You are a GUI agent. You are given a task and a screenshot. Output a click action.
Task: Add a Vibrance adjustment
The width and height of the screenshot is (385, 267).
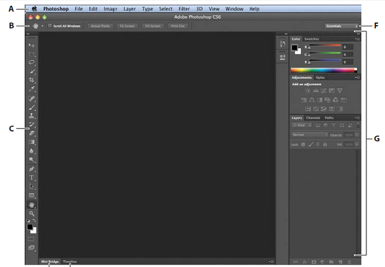point(339,91)
